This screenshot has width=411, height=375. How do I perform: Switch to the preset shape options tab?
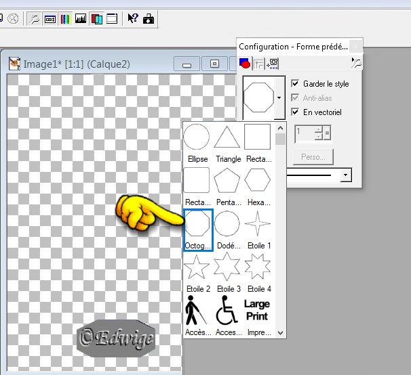coord(245,64)
